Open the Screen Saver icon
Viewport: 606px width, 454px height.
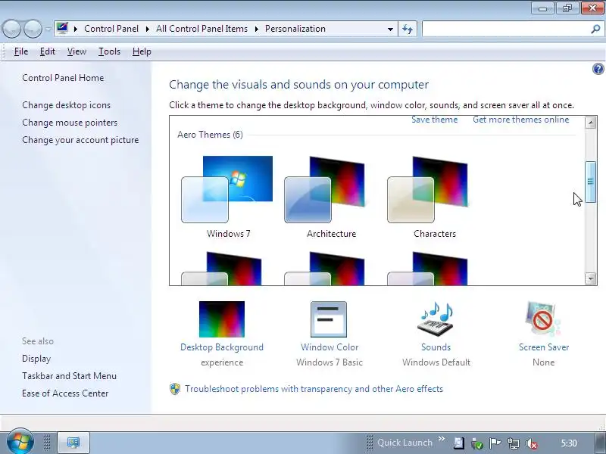(x=543, y=319)
